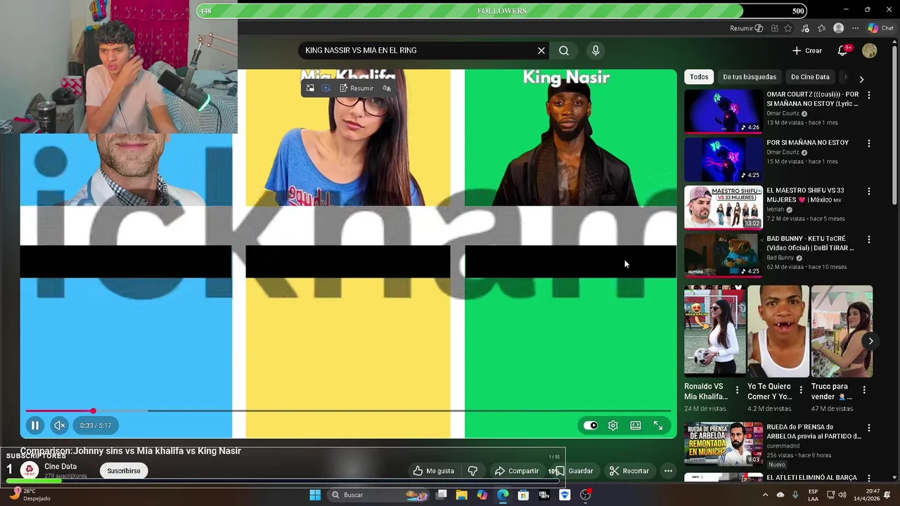The image size is (900, 506).
Task: Toggle the autoplay switch in the player
Action: [591, 425]
